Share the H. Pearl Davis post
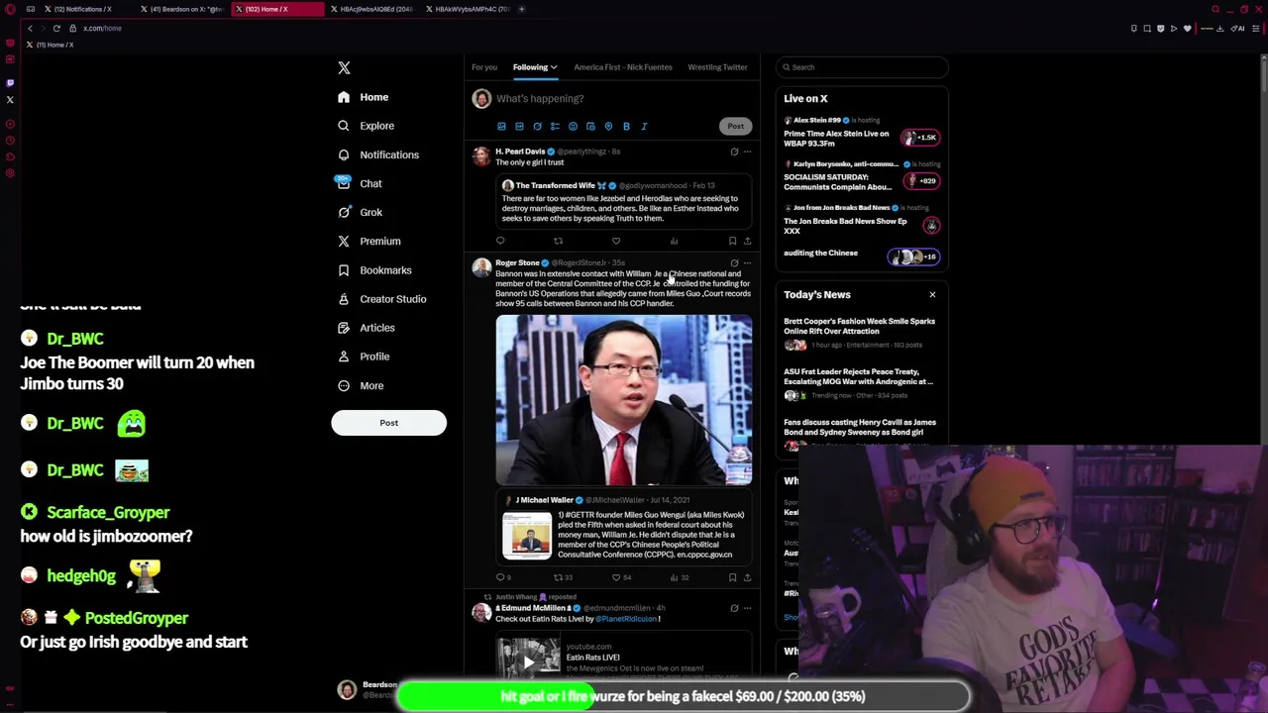Viewport: 1268px width, 713px height. click(747, 241)
